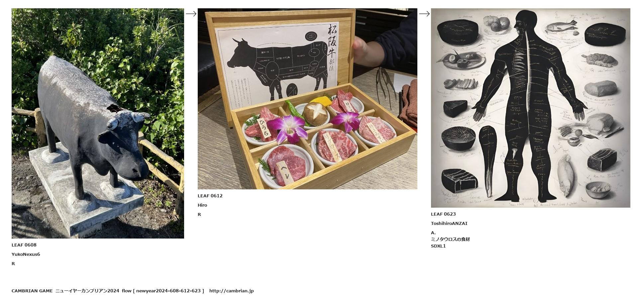Select the LEAF 0623 label
This screenshot has height=299, width=642.
(443, 214)
